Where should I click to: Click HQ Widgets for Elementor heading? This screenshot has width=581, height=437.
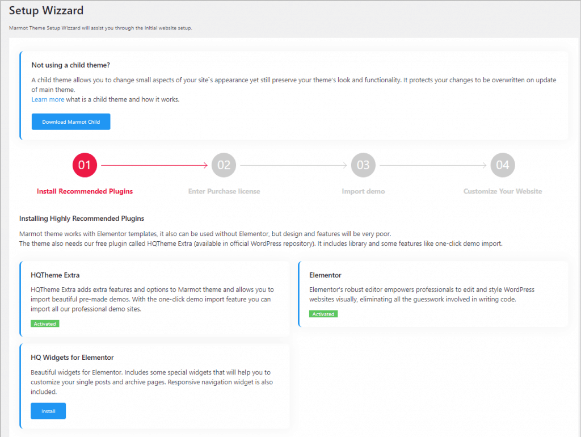pos(72,358)
